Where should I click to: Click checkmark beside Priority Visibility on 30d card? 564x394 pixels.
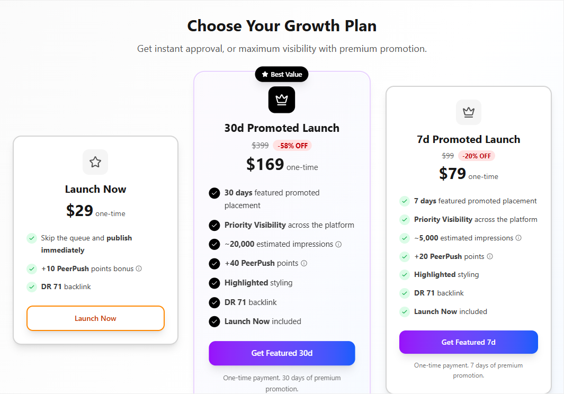coord(214,225)
